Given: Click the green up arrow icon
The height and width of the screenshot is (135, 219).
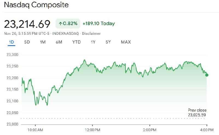Looking at the screenshot, I should pos(60,24).
